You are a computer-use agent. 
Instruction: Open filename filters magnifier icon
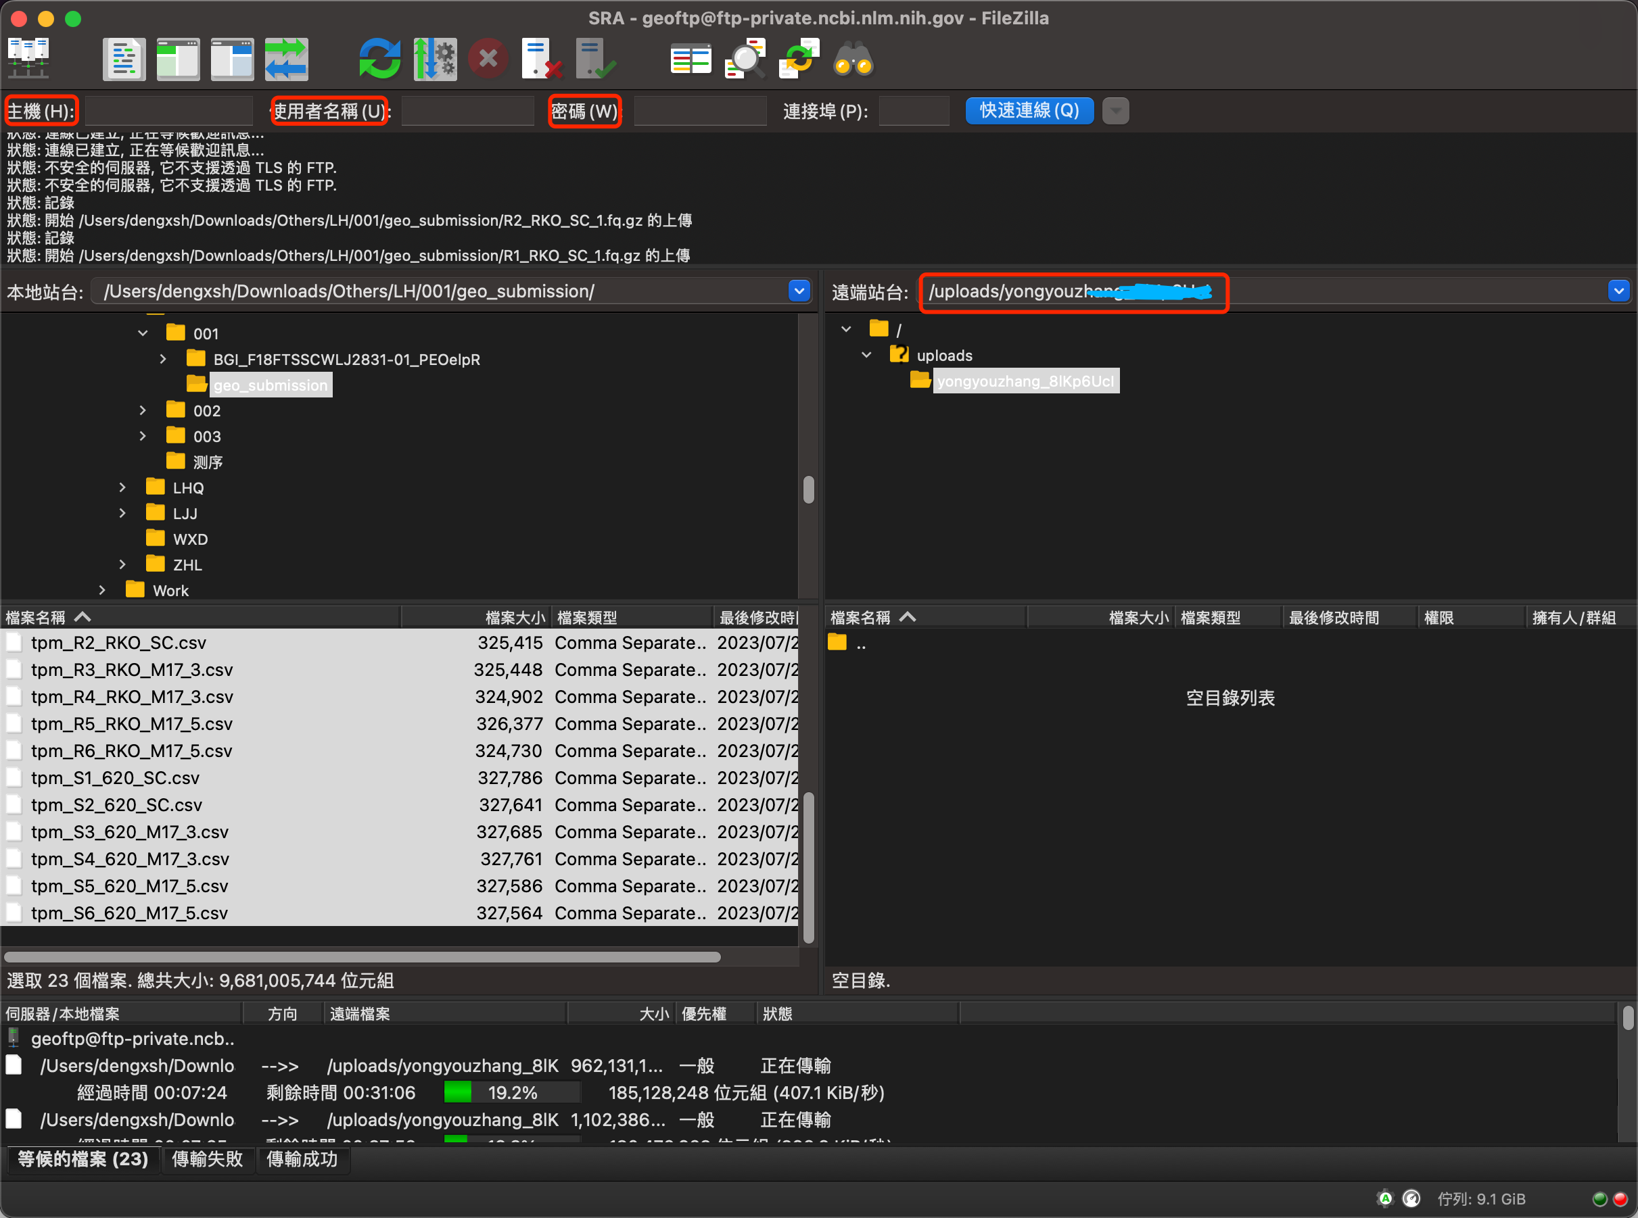click(x=745, y=58)
